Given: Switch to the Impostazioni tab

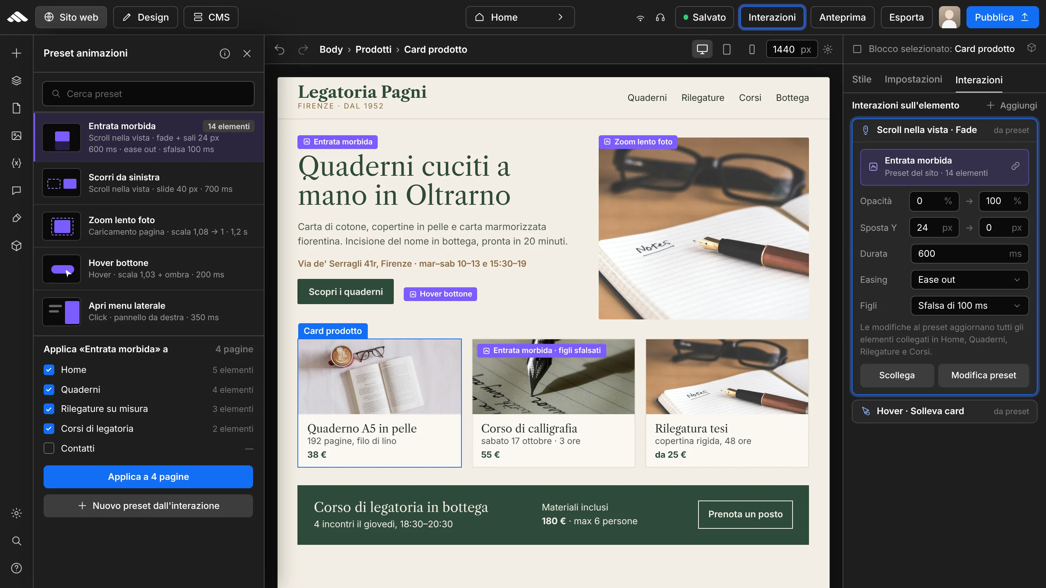Looking at the screenshot, I should click(913, 79).
